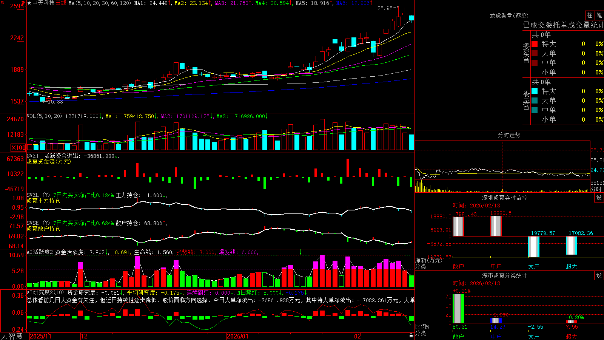The height and width of the screenshot is (340, 604).
Task: Click the teal 大单 sell order swatch
Action: (535, 100)
